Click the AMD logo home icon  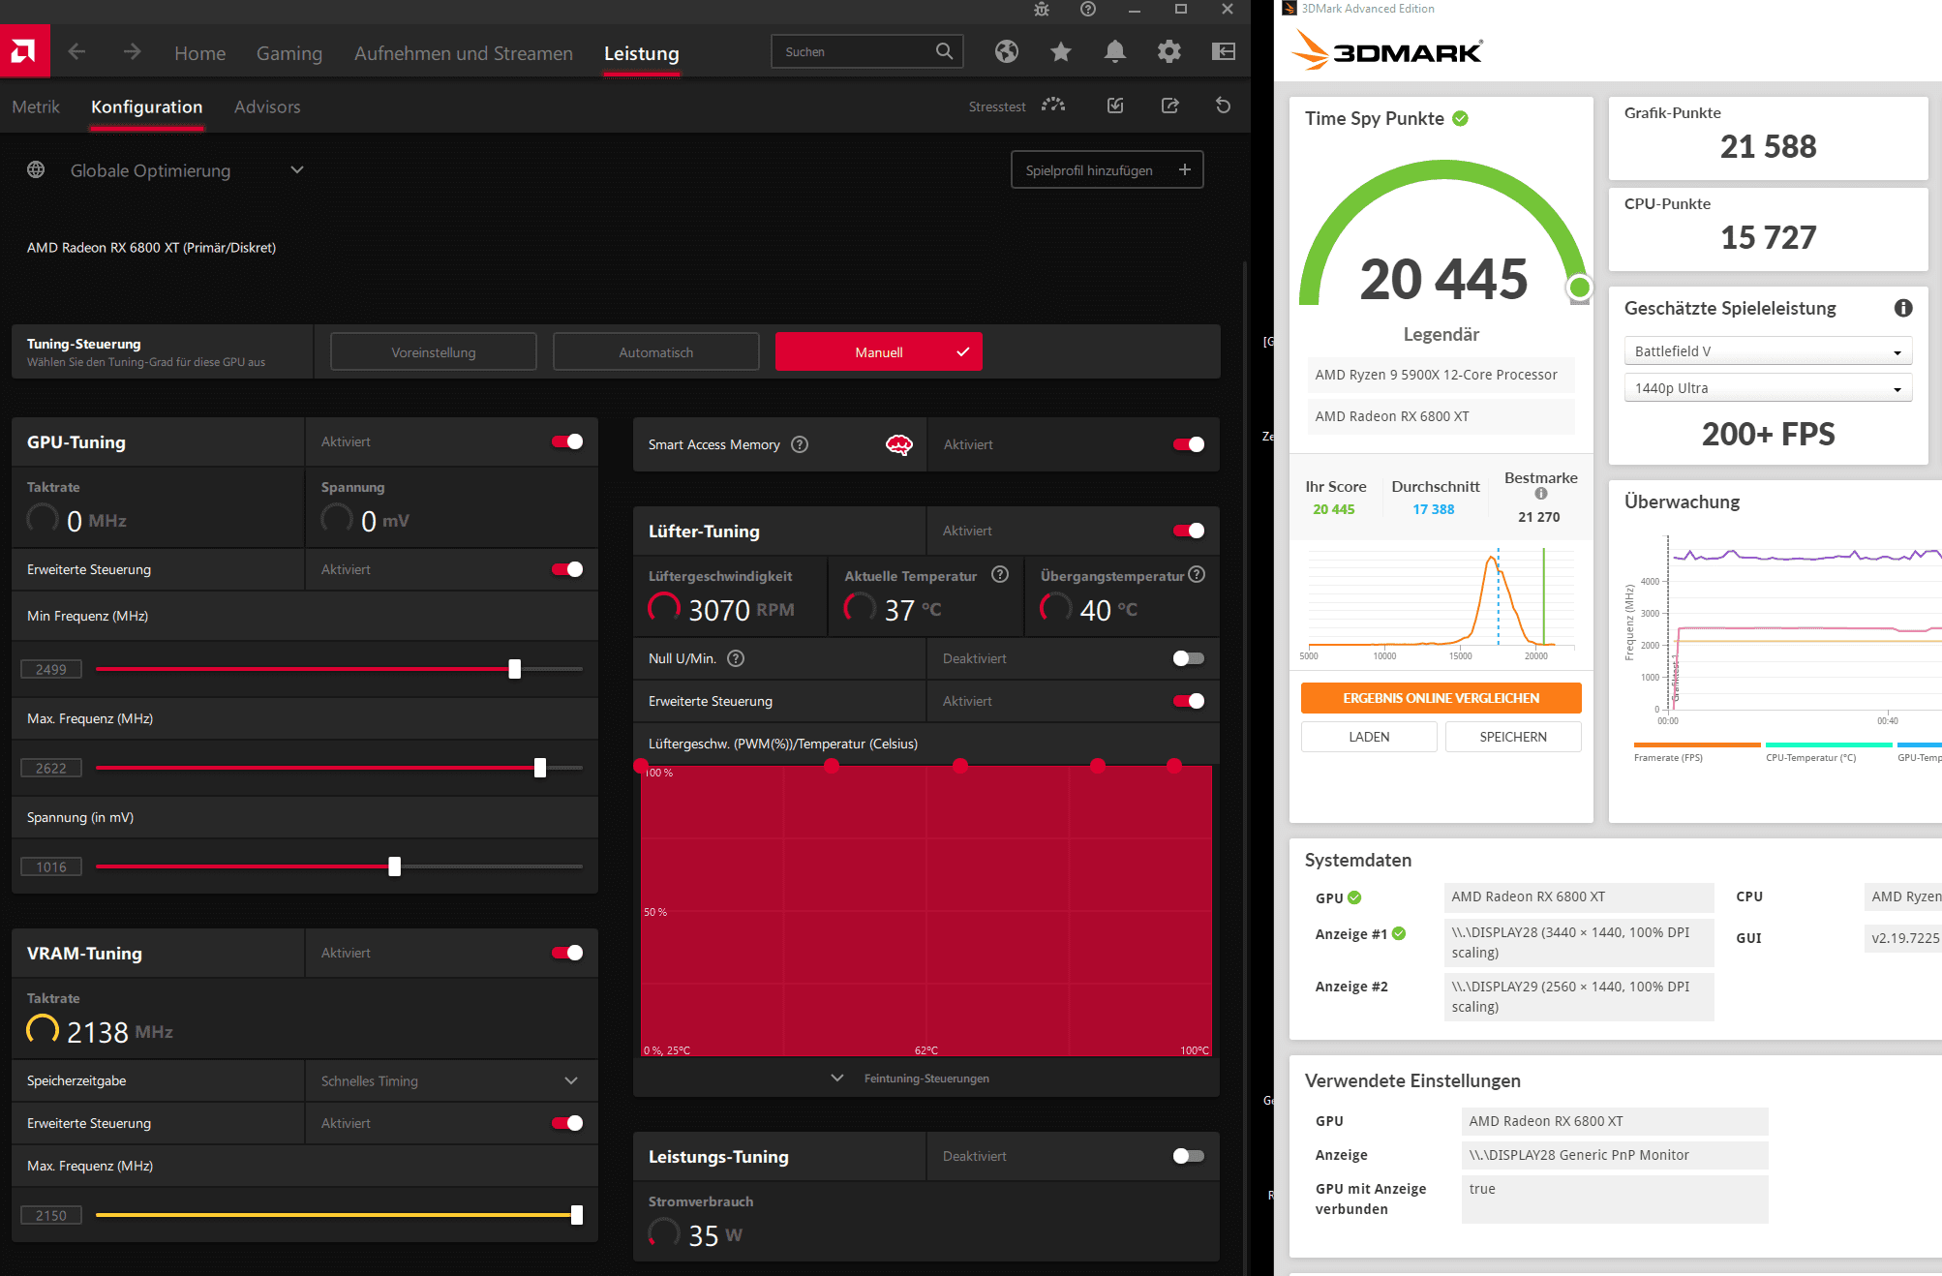pyautogui.click(x=24, y=51)
